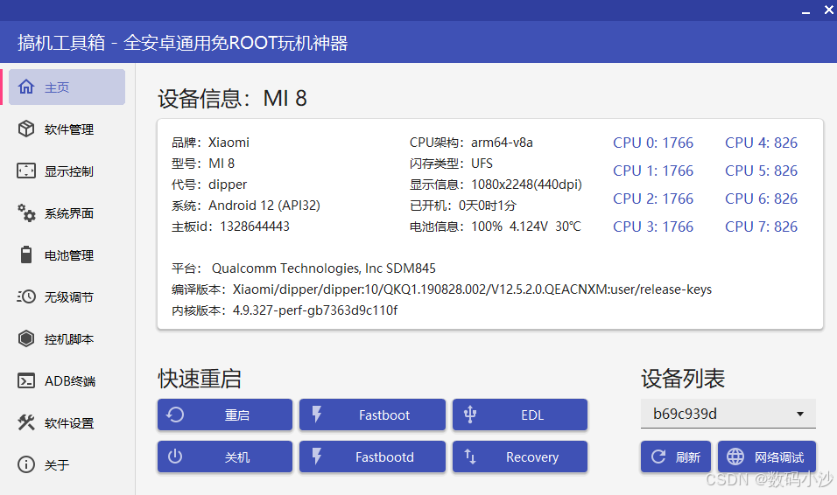The width and height of the screenshot is (837, 495).
Task: Click the 内核版本 4.9.327-perf text
Action: [x=285, y=310]
